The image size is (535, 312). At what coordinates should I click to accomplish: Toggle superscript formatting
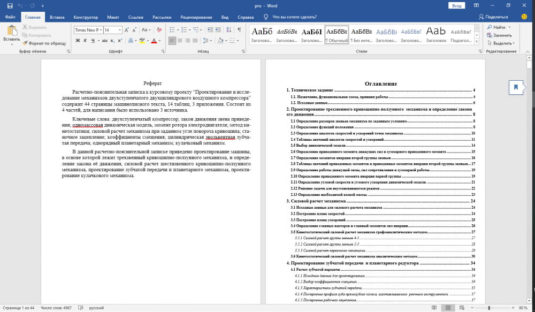tap(120, 41)
